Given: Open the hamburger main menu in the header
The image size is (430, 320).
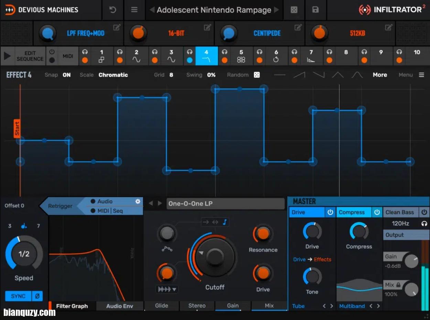Looking at the screenshot, I should pos(135,10).
